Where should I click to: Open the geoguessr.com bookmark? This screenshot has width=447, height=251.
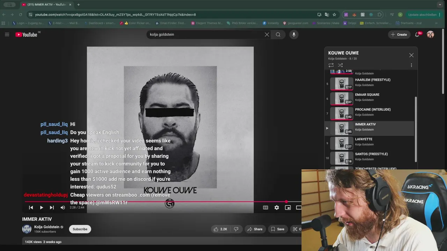(295, 23)
